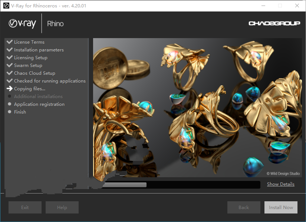Click the checkmark beside Licensing Setup

click(x=10, y=57)
